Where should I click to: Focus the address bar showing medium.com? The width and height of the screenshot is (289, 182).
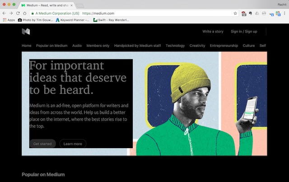pyautogui.click(x=135, y=14)
